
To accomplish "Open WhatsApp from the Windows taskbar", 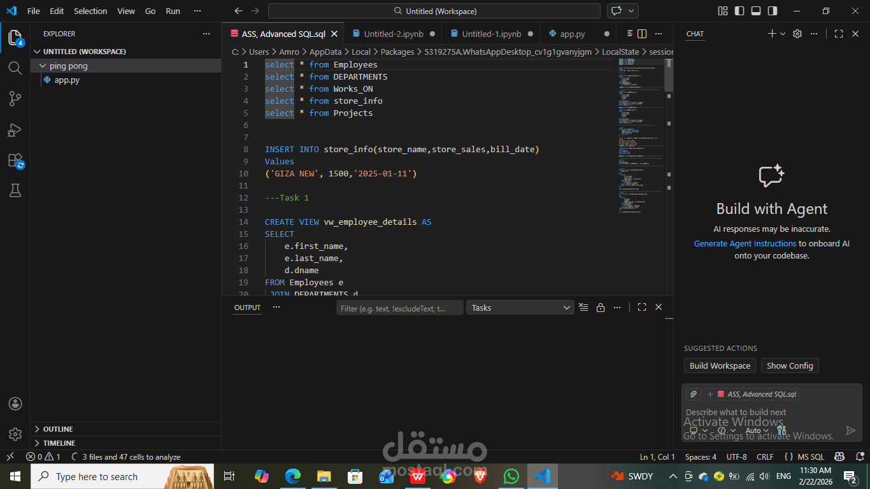I will [511, 476].
